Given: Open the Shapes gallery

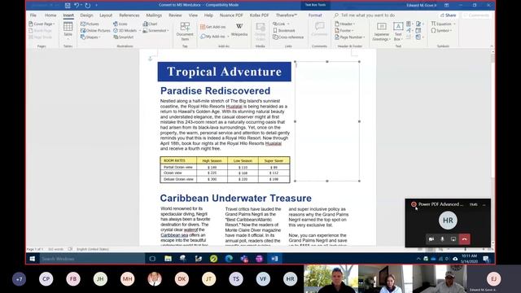Looking at the screenshot, I should tap(90, 37).
